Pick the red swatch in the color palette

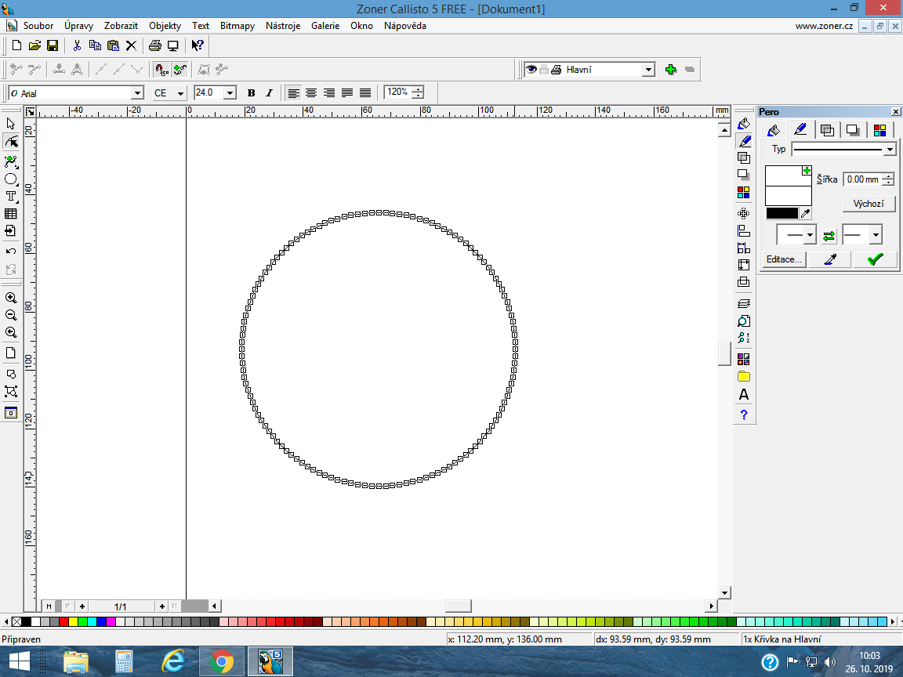coord(64,621)
